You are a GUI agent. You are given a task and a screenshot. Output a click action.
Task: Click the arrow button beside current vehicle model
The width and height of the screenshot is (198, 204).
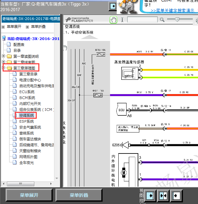click(112, 6)
